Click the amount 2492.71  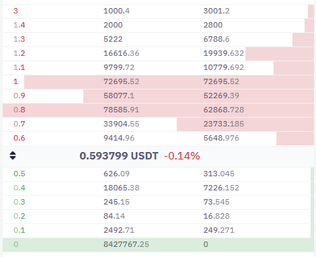(119, 230)
